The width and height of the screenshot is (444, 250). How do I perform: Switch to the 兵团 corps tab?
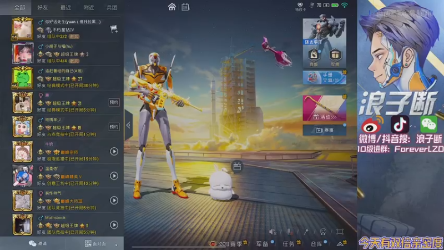112,7
